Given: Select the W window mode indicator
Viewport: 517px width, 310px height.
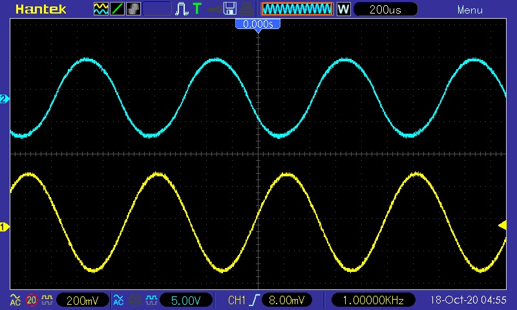Looking at the screenshot, I should pos(343,10).
